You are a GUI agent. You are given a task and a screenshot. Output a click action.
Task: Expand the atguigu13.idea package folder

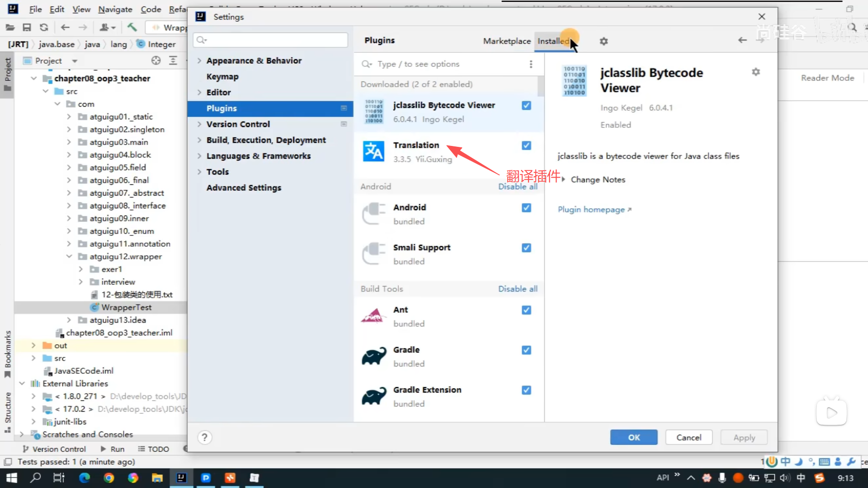(69, 320)
